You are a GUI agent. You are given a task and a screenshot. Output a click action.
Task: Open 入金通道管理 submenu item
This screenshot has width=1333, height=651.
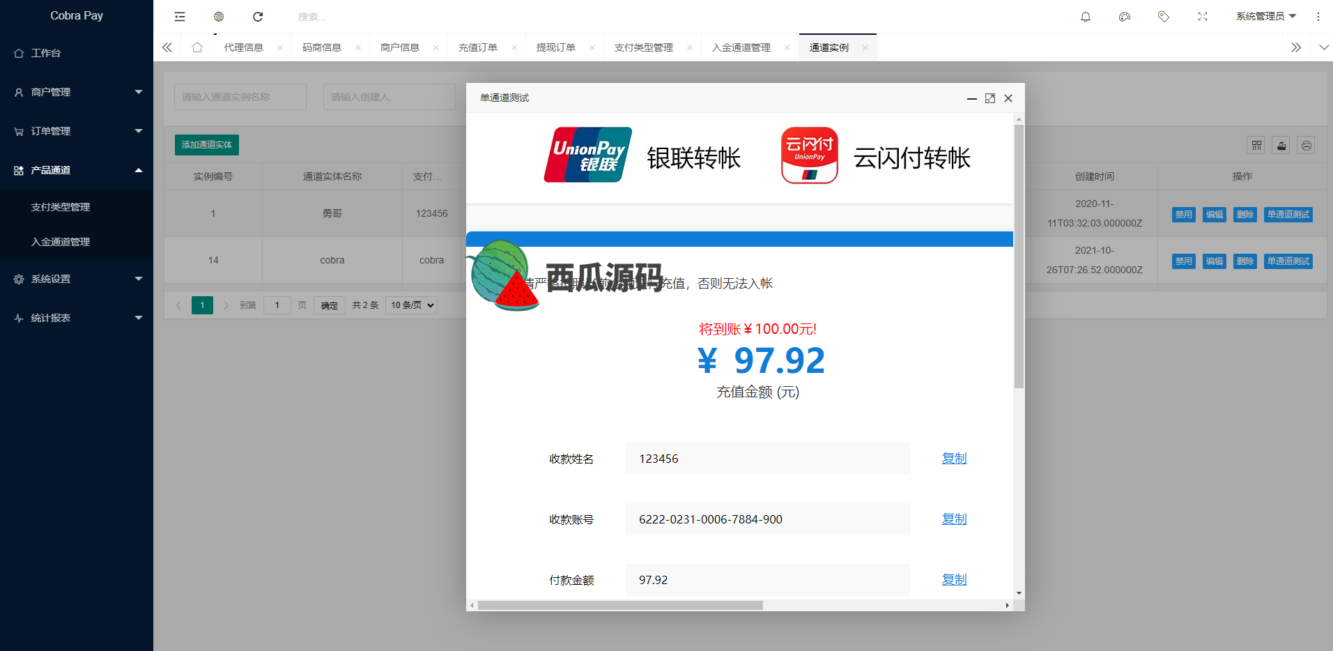point(77,242)
